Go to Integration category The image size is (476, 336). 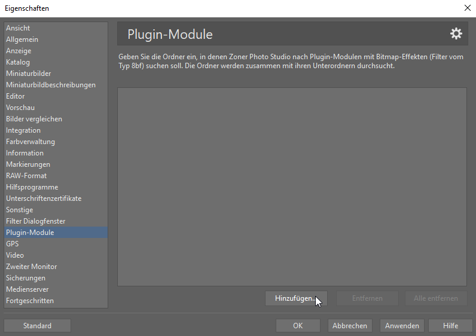[56, 130]
